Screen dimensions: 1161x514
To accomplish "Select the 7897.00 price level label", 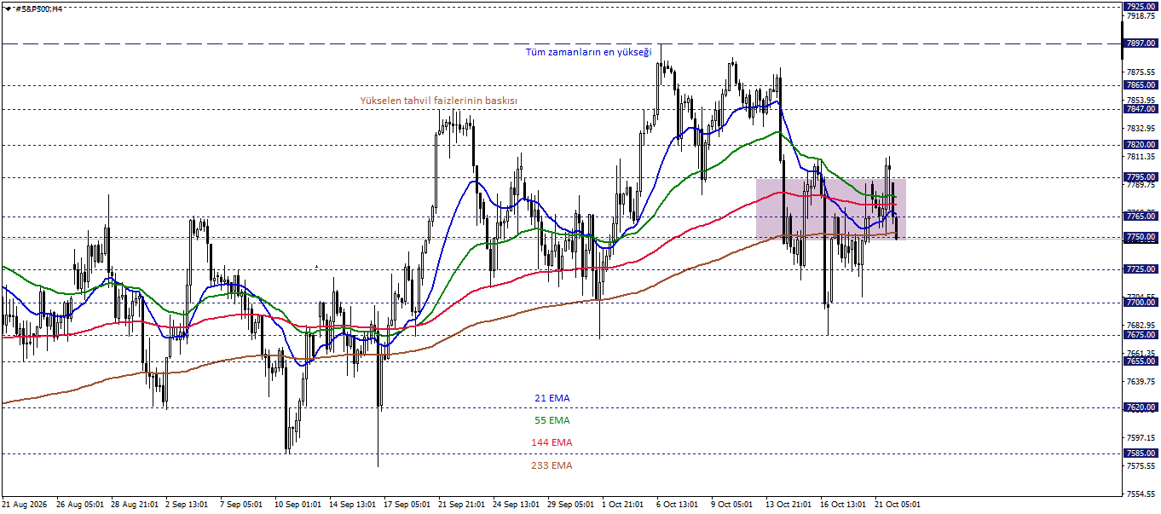I will [1141, 43].
